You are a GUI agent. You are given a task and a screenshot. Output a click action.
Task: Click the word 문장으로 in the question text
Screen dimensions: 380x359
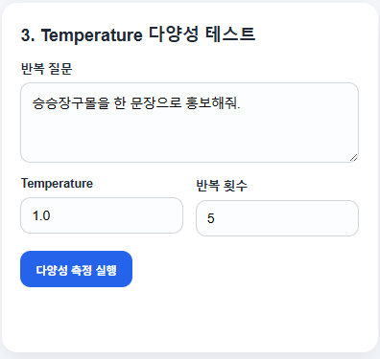click(x=156, y=103)
